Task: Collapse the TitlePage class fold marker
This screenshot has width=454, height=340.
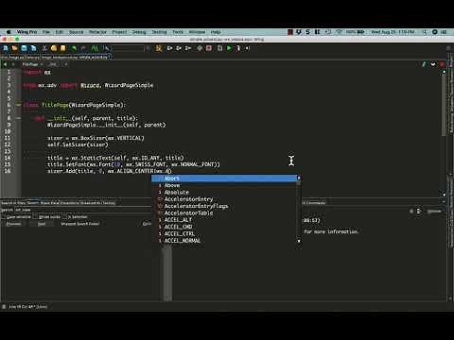Action: tap(18, 105)
